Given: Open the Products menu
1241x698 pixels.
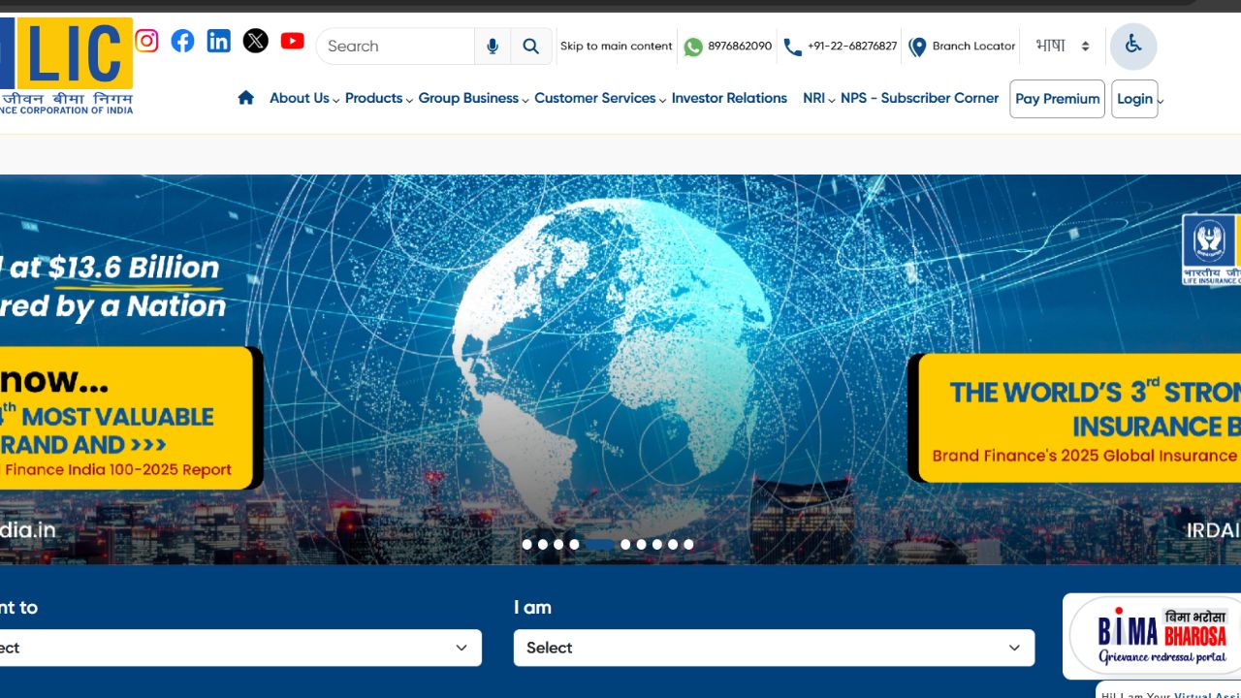Looking at the screenshot, I should pyautogui.click(x=378, y=98).
